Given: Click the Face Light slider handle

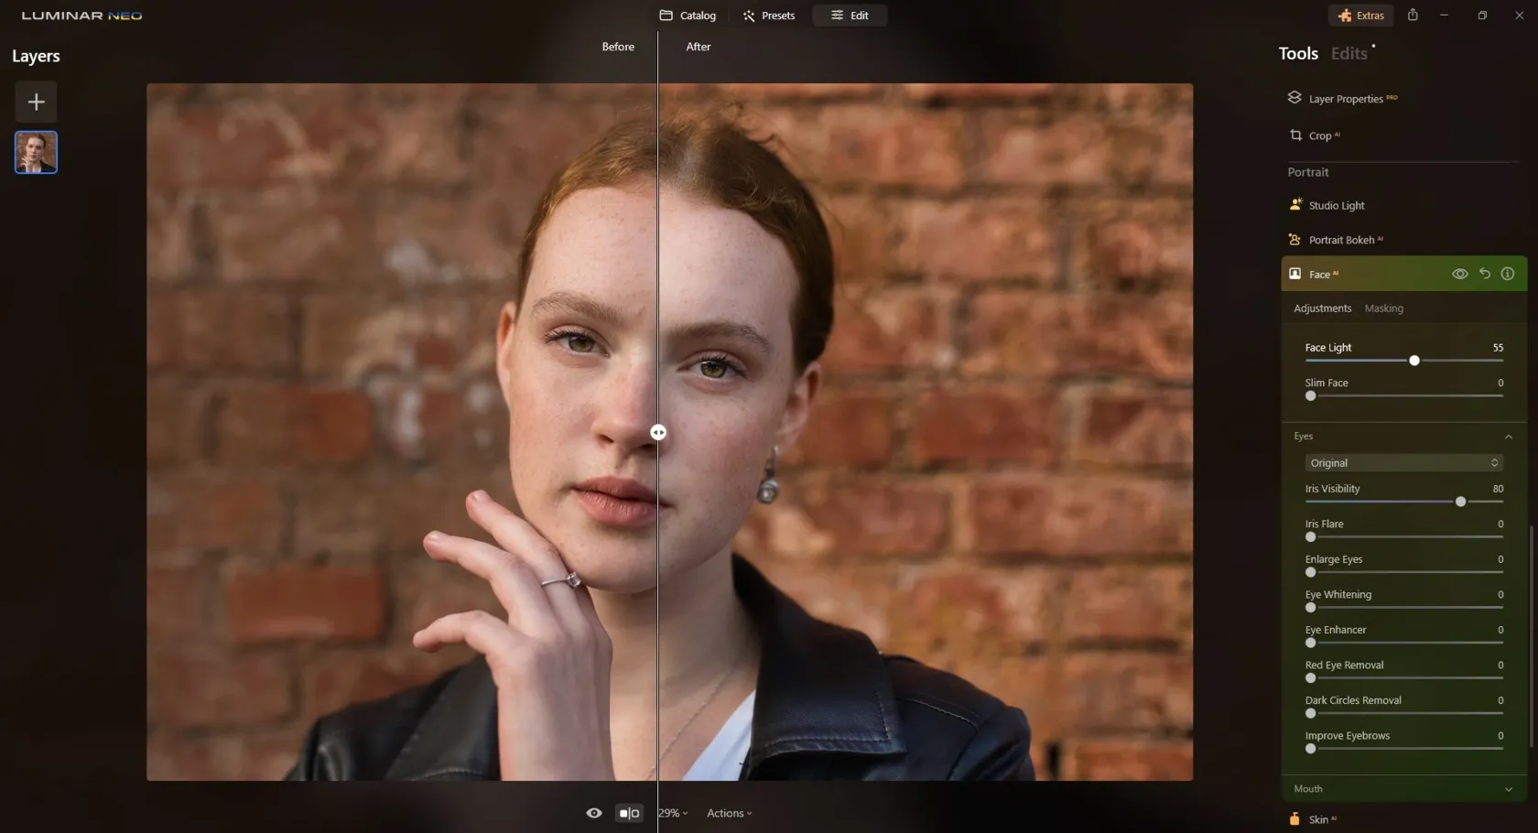Looking at the screenshot, I should pyautogui.click(x=1413, y=361).
